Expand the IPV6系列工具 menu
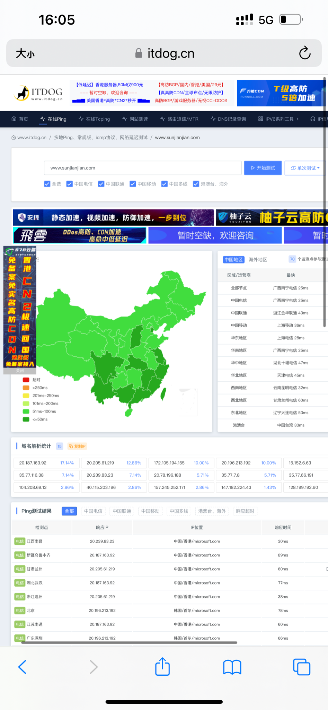This screenshot has height=710, width=328. click(x=279, y=119)
